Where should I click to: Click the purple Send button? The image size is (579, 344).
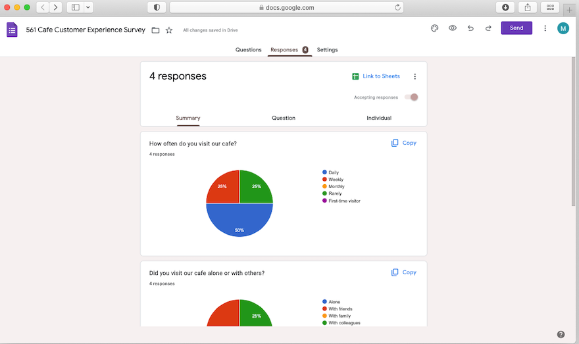(x=516, y=28)
